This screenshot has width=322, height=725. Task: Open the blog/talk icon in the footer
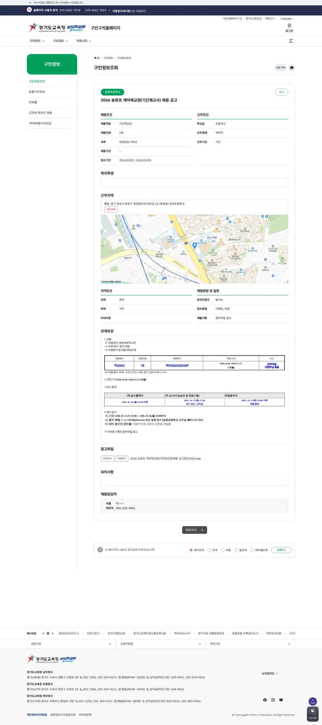(281, 700)
